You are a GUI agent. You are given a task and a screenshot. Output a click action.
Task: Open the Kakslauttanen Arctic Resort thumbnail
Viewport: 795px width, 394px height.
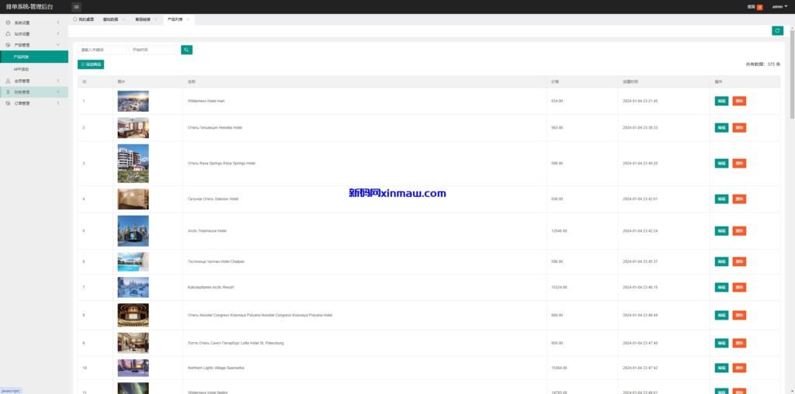point(133,288)
